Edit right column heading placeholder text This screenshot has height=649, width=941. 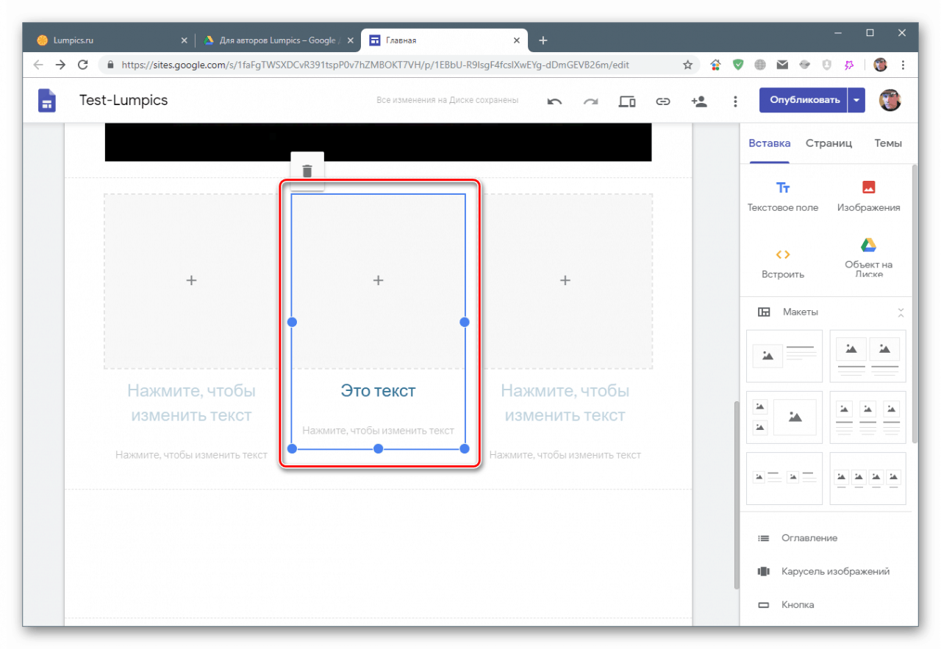565,403
